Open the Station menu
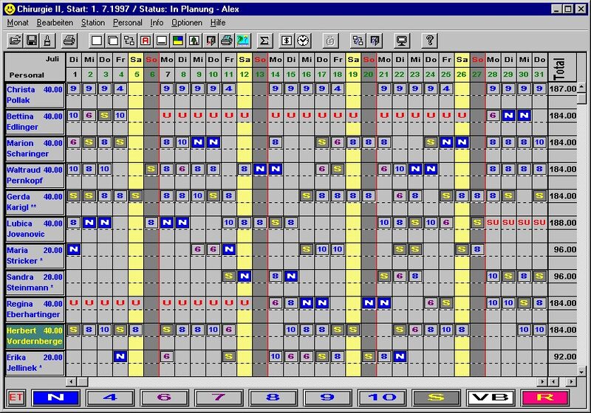Viewport: 591px width, 413px height. pyautogui.click(x=93, y=23)
